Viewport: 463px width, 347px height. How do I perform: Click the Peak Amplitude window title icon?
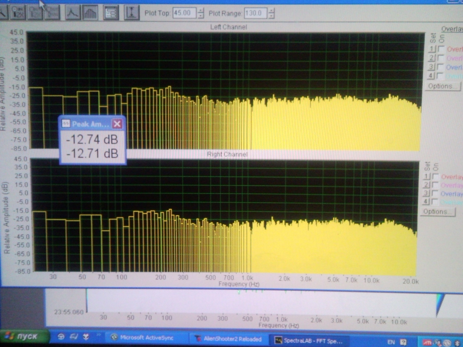pos(66,124)
